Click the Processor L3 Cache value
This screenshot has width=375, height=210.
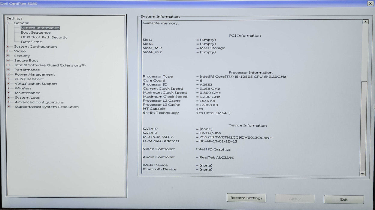(x=209, y=105)
